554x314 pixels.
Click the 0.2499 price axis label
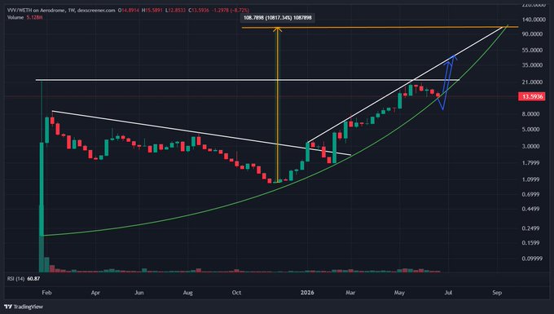click(531, 228)
